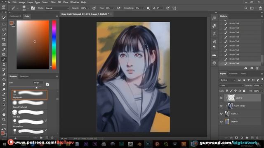Switch to the Paths tab
Viewport: 264px width, 148px height.
point(243,74)
